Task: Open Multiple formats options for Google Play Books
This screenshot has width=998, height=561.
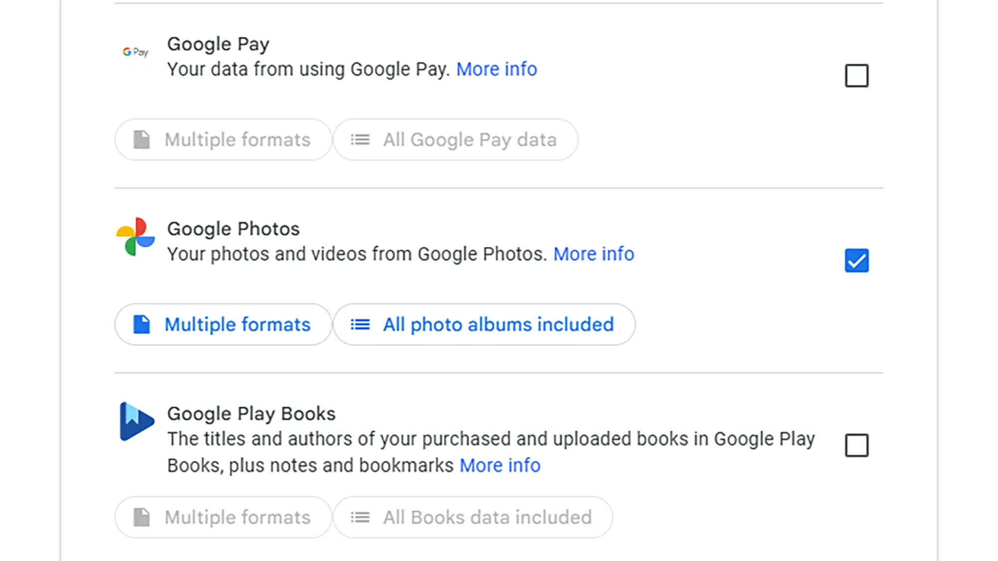Action: pos(223,517)
